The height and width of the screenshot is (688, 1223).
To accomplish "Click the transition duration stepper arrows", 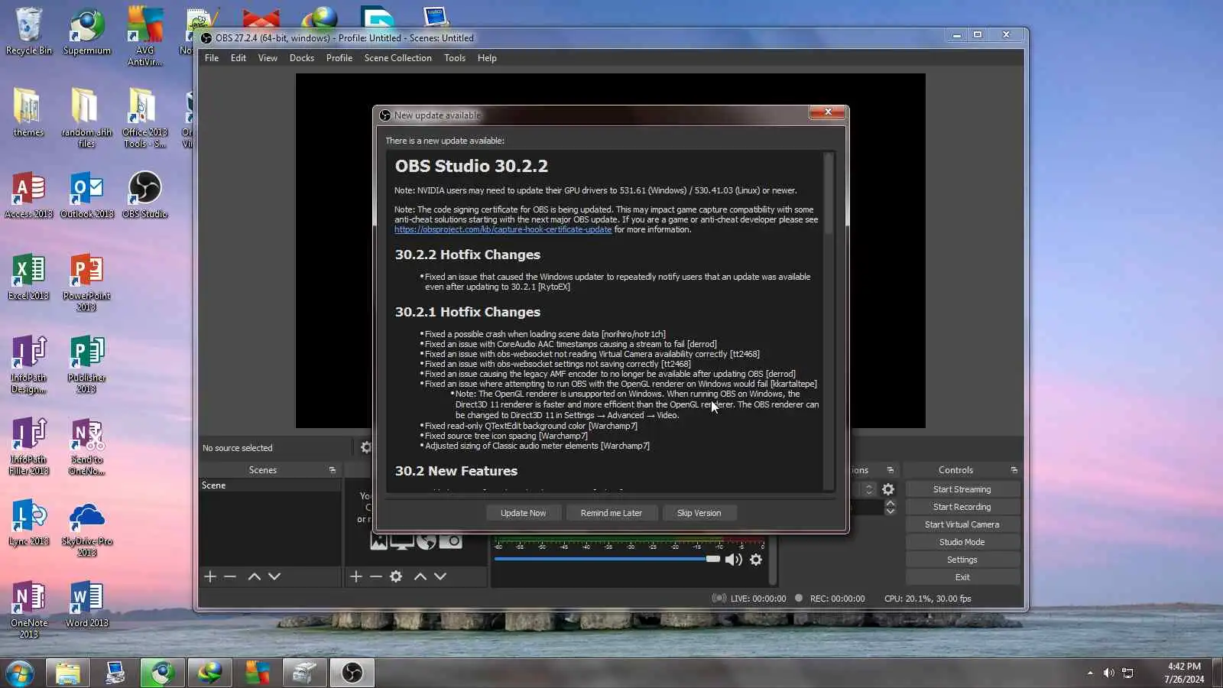I will coord(890,507).
